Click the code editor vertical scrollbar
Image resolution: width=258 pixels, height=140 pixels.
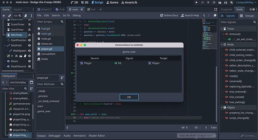coord(216,94)
